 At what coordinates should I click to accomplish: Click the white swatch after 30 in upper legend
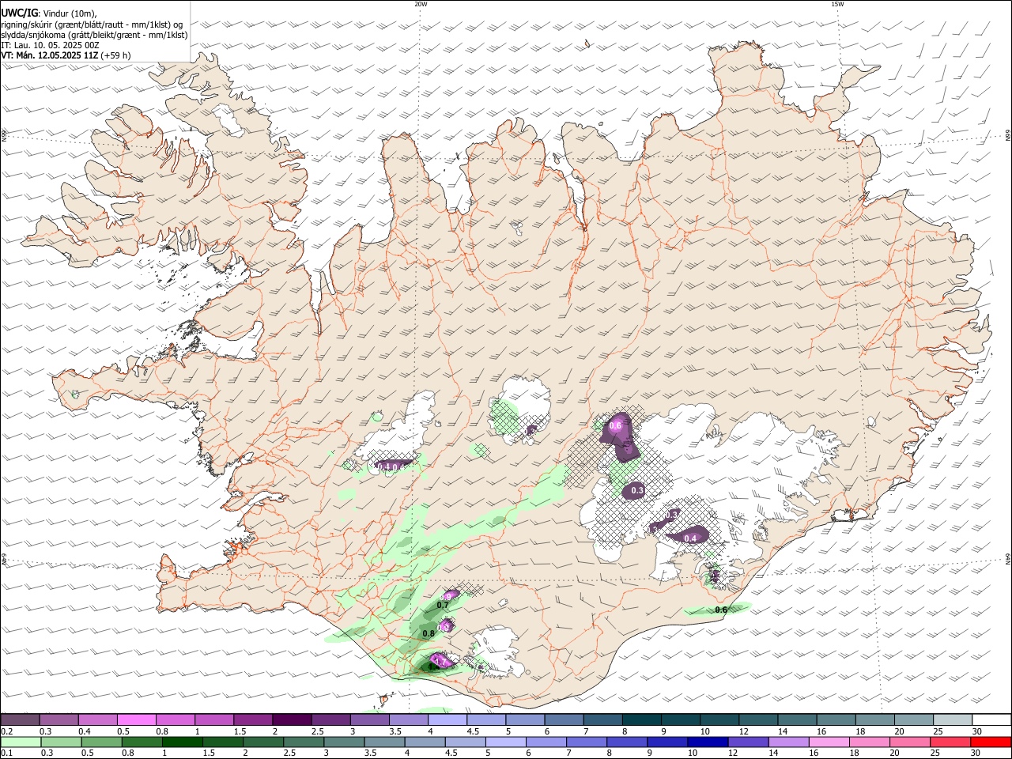[x=992, y=719]
